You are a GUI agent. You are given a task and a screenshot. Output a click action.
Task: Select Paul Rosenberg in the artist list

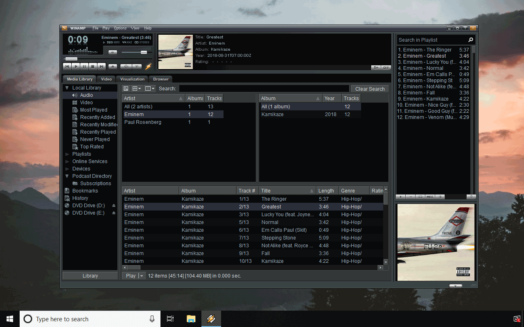(x=173, y=122)
